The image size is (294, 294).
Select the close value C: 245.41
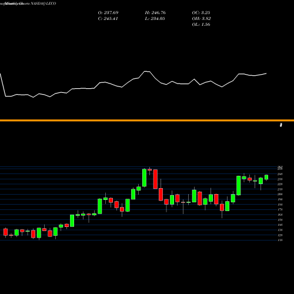click(x=108, y=19)
